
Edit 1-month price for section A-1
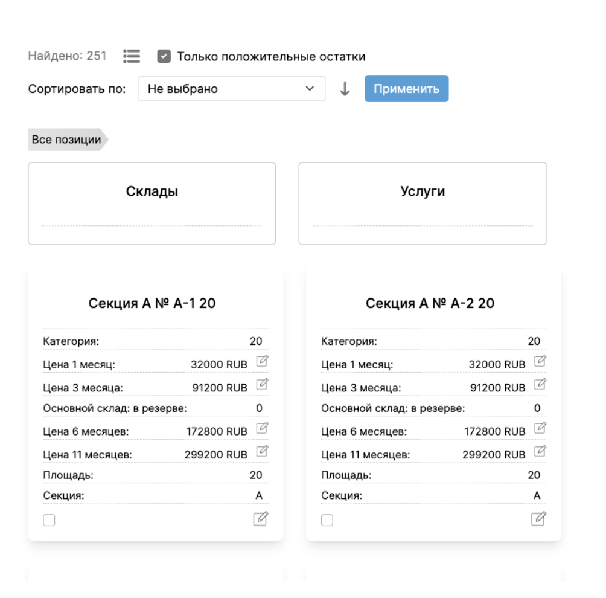point(262,361)
